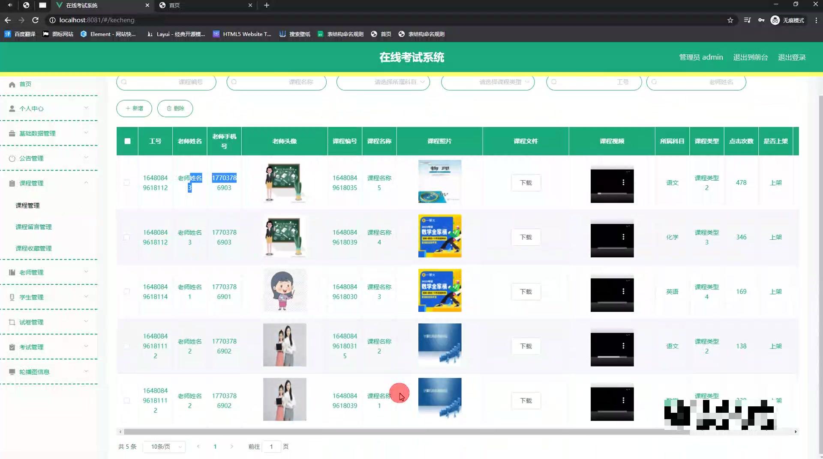The height and width of the screenshot is (459, 823).
Task: Download course file via first 下载 button
Action: click(x=526, y=182)
